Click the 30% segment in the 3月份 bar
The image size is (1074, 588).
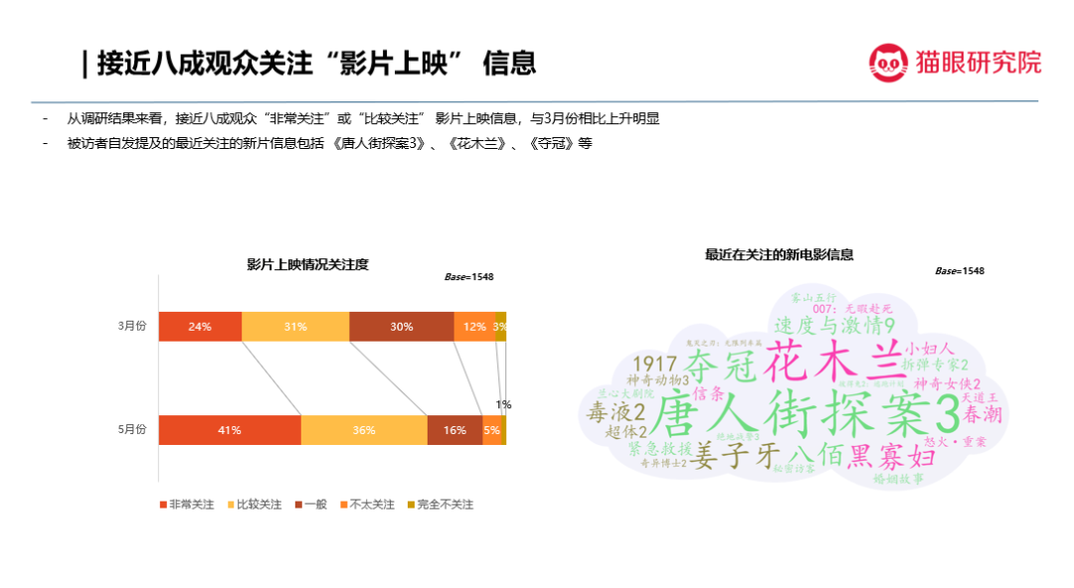pos(402,327)
